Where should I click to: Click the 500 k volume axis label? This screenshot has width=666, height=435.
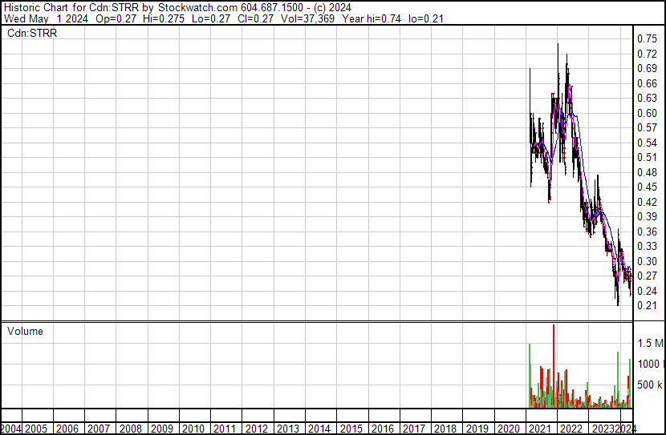[x=649, y=385]
